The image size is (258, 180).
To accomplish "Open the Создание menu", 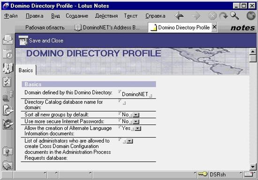I will (77, 16).
